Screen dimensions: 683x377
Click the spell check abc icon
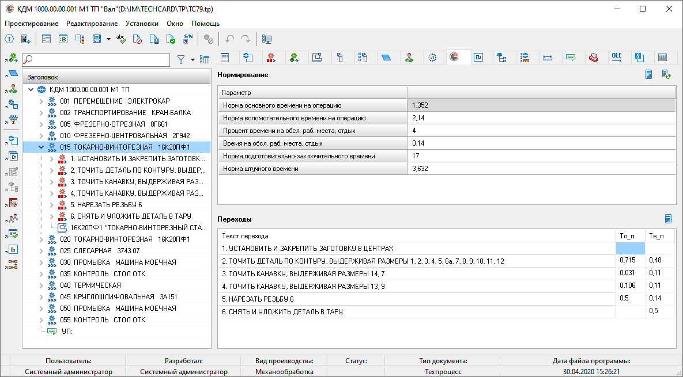pos(121,39)
